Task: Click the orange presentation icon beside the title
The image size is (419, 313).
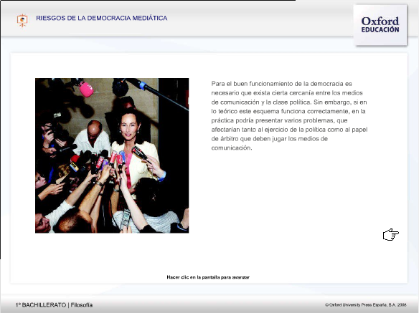Action: [x=22, y=20]
